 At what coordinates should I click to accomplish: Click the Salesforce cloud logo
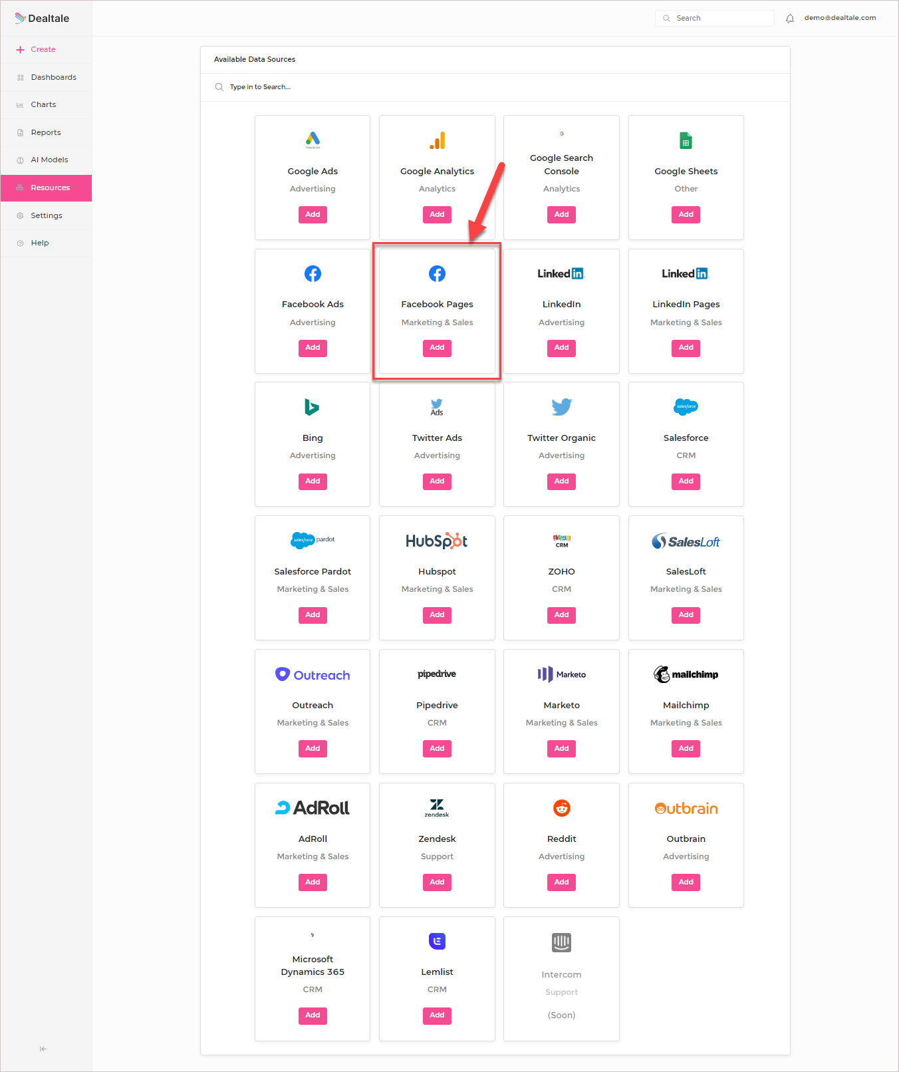(686, 406)
